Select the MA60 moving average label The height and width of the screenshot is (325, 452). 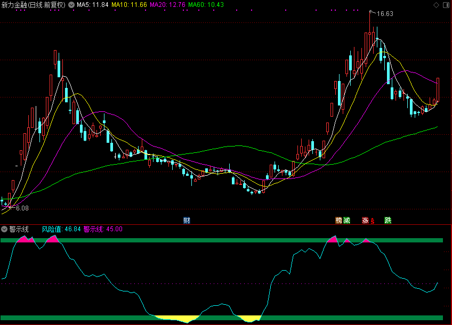point(206,5)
